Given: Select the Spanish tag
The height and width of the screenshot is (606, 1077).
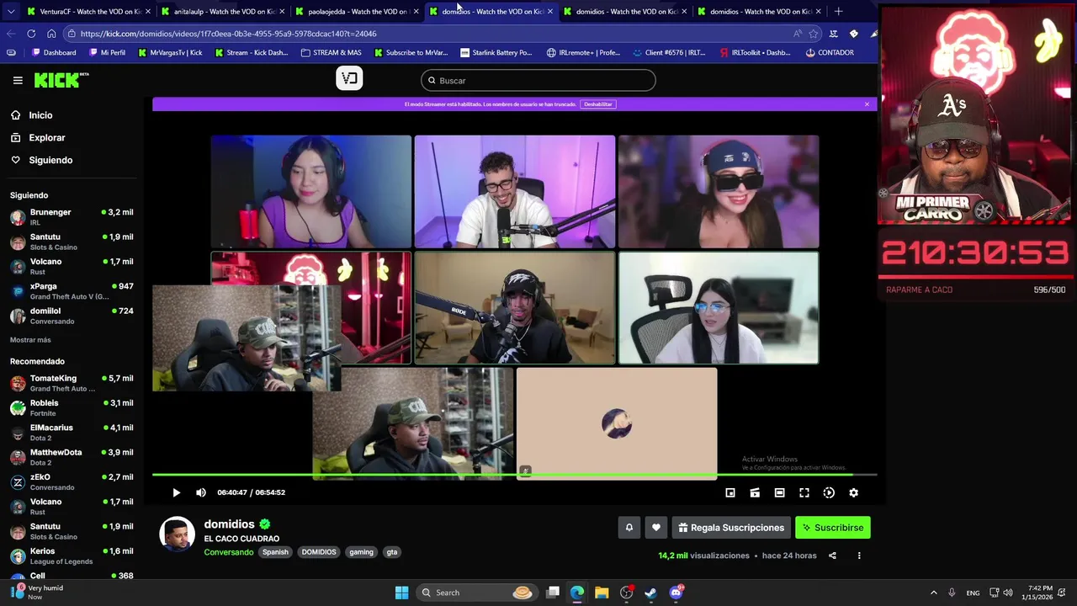Looking at the screenshot, I should [x=275, y=552].
